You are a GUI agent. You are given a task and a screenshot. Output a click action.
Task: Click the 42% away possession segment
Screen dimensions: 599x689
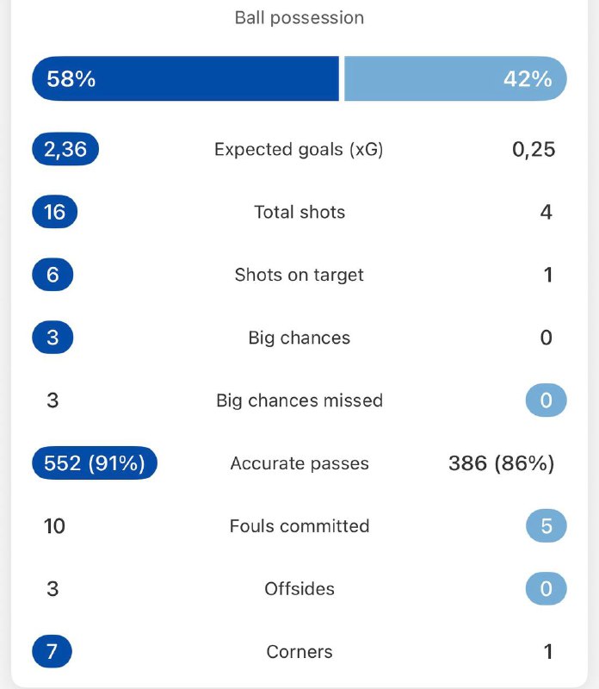(x=456, y=78)
